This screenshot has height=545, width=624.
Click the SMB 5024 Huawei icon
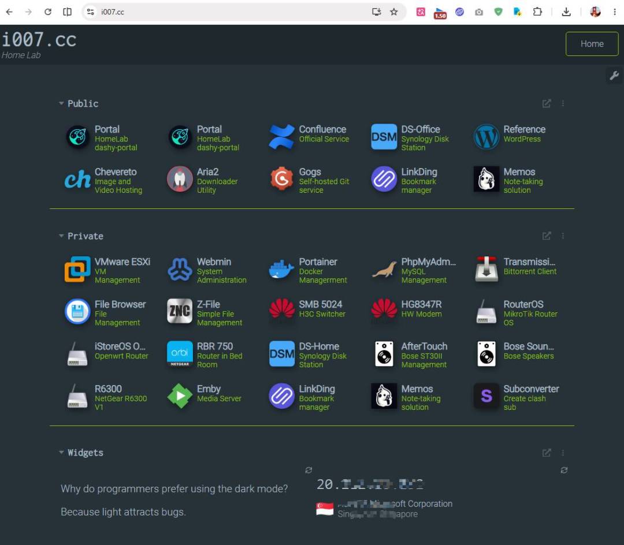[x=282, y=309]
